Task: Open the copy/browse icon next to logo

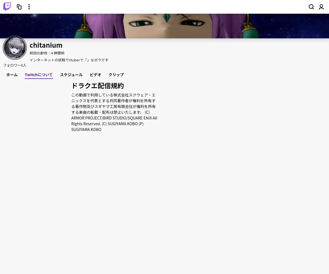Action: [x=19, y=7]
